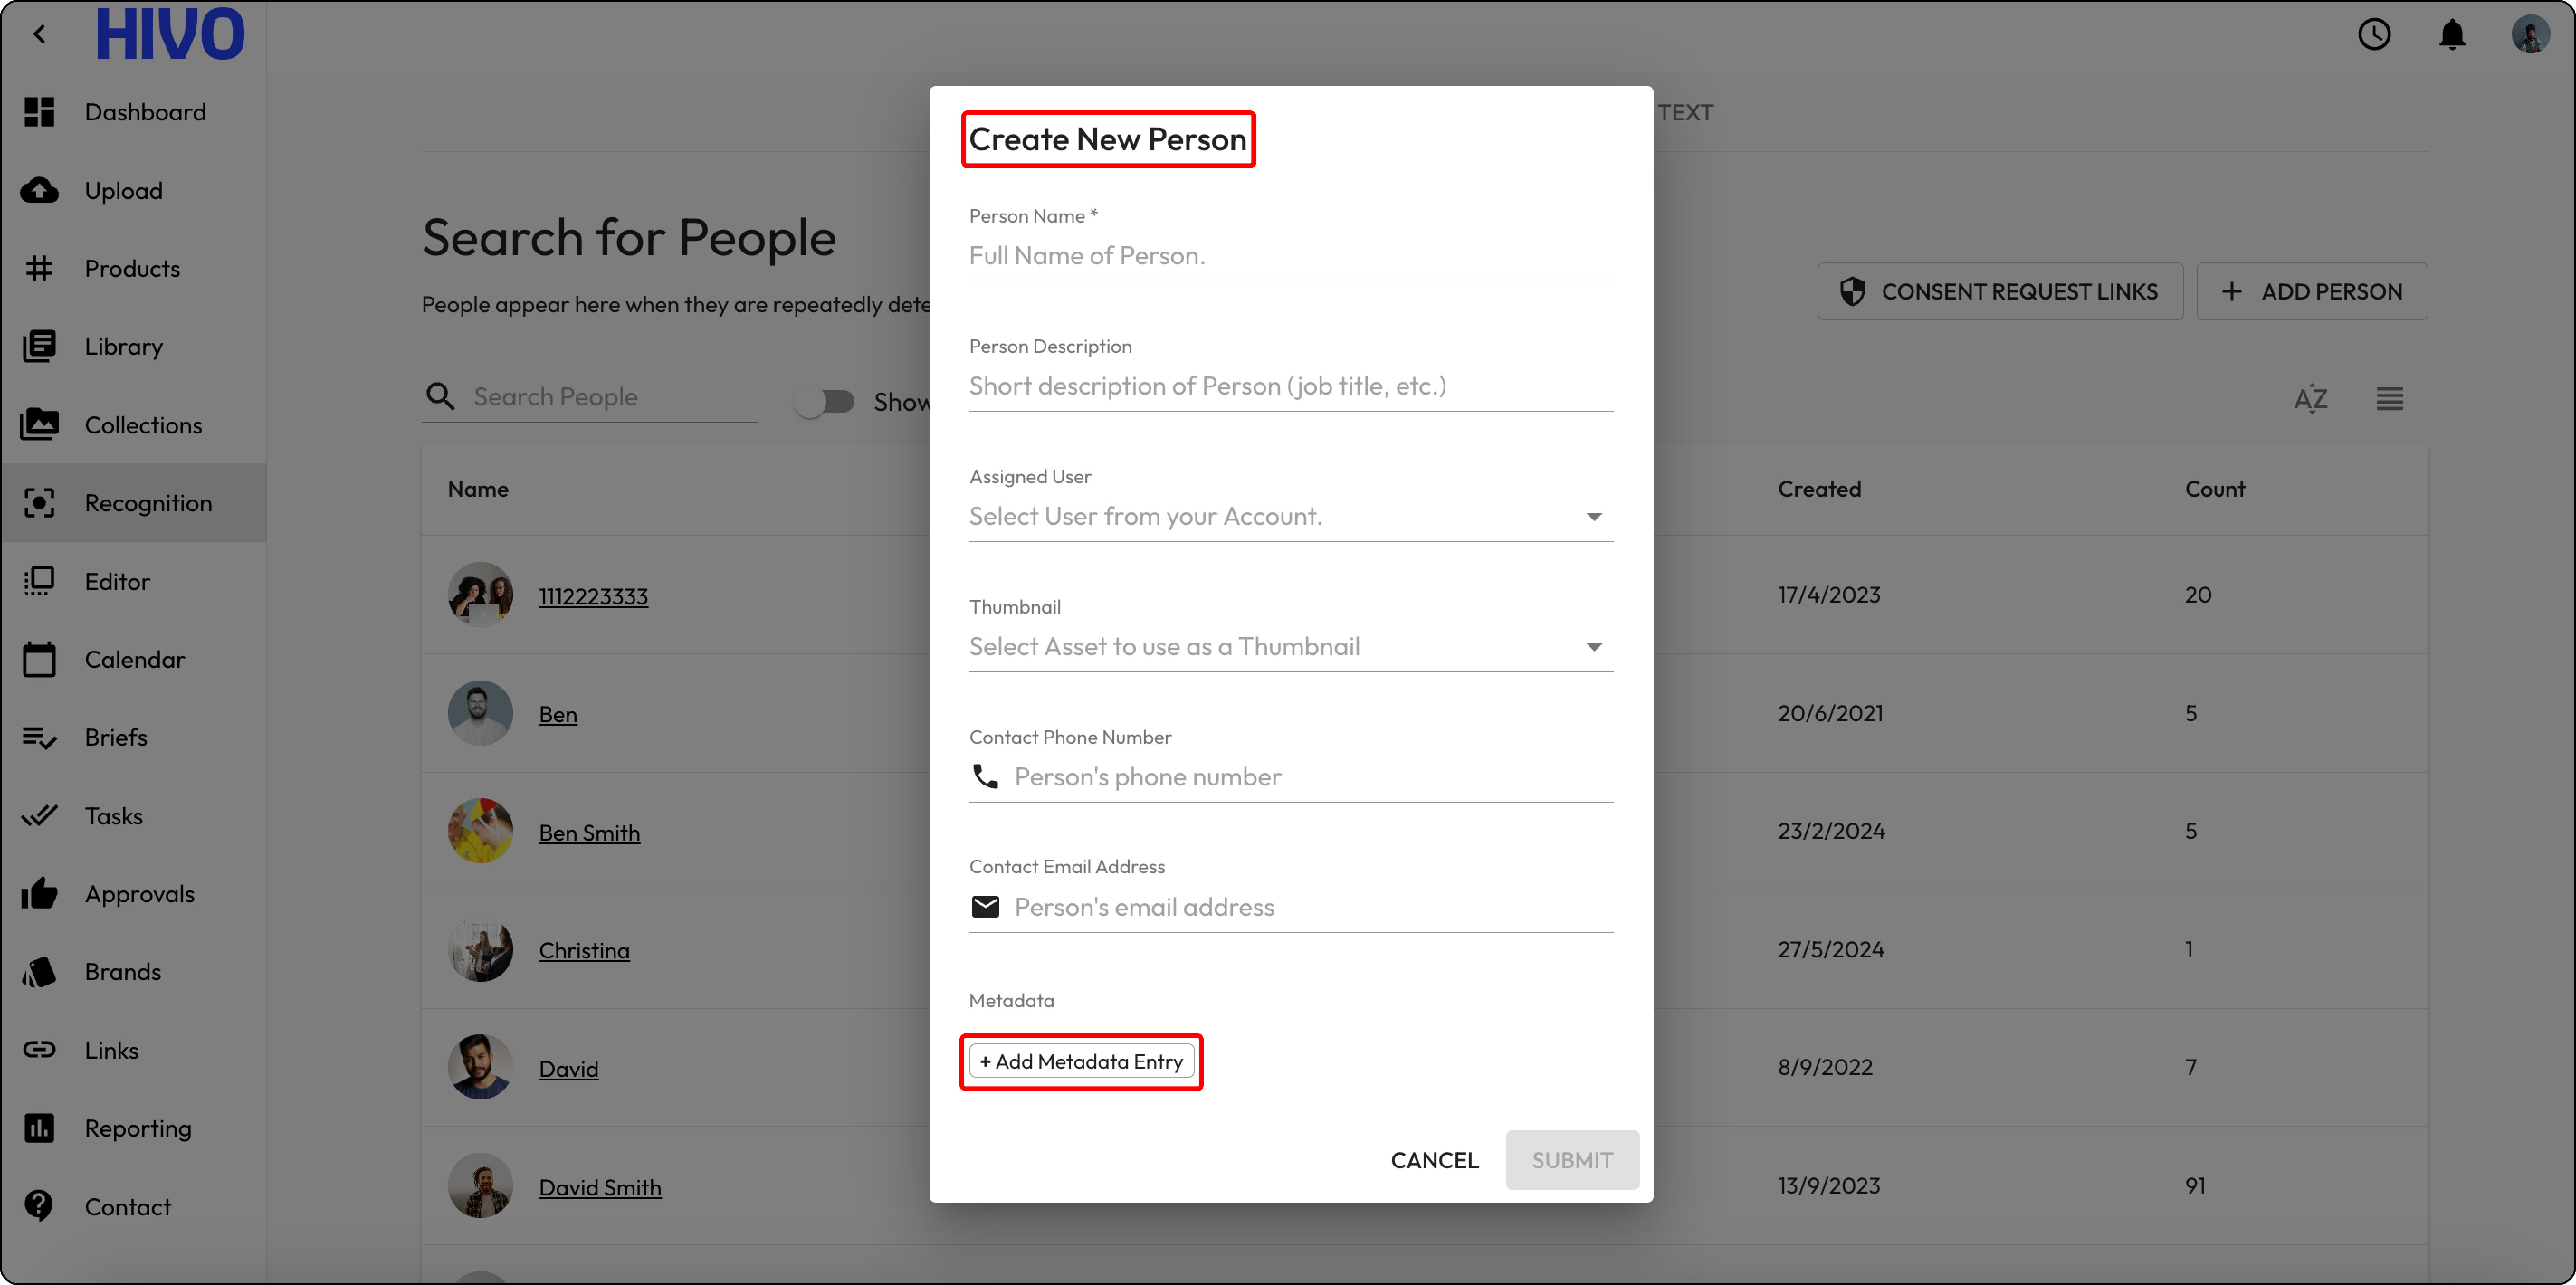Click the Upload cloud icon

[x=40, y=190]
